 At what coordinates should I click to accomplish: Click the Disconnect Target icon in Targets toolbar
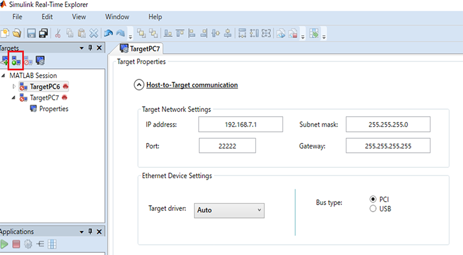tap(28, 61)
